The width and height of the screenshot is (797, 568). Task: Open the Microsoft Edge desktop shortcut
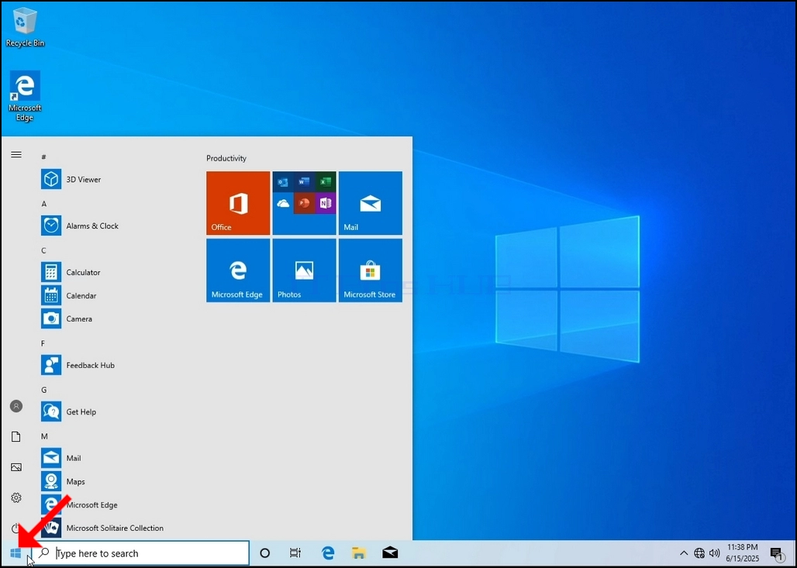pos(24,96)
